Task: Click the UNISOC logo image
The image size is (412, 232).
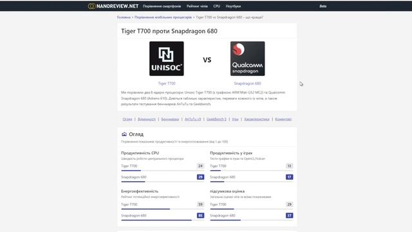Action: [167, 59]
